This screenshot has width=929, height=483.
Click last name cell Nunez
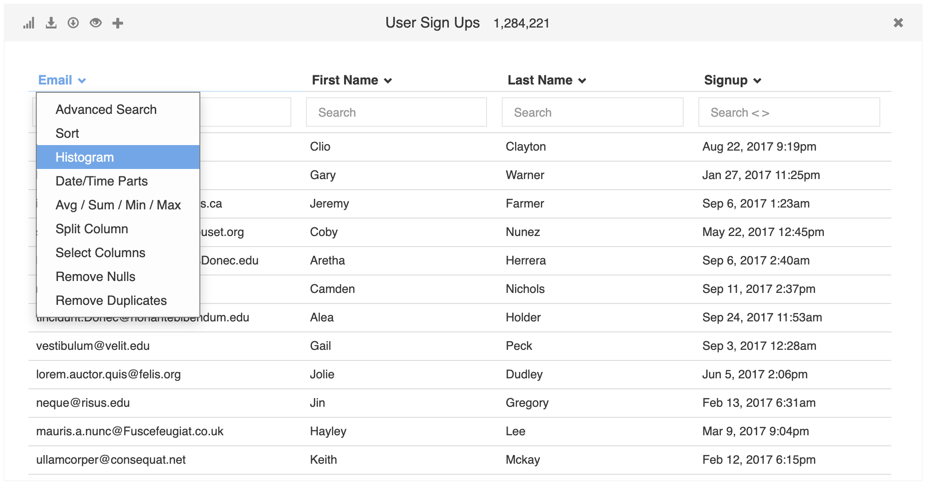(523, 232)
